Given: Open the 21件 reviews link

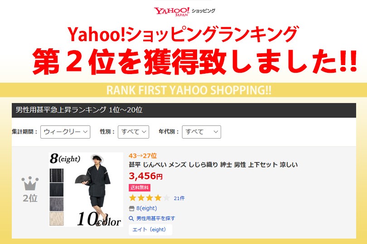Looking at the screenshot, I should [x=179, y=198].
